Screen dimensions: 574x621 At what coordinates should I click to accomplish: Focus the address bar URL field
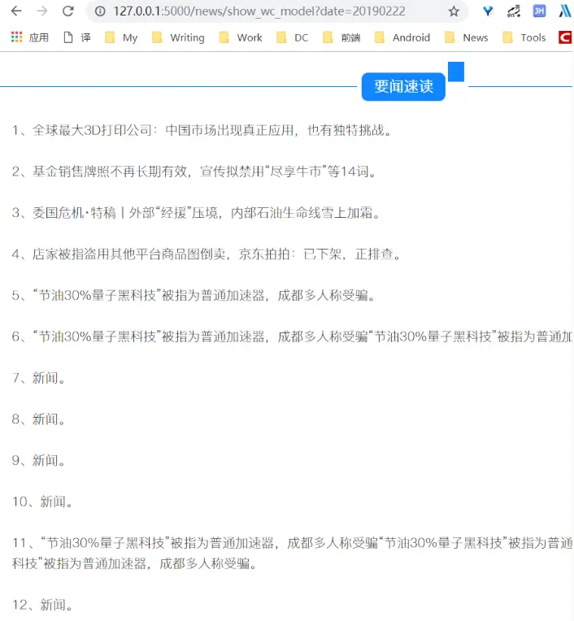pyautogui.click(x=259, y=11)
